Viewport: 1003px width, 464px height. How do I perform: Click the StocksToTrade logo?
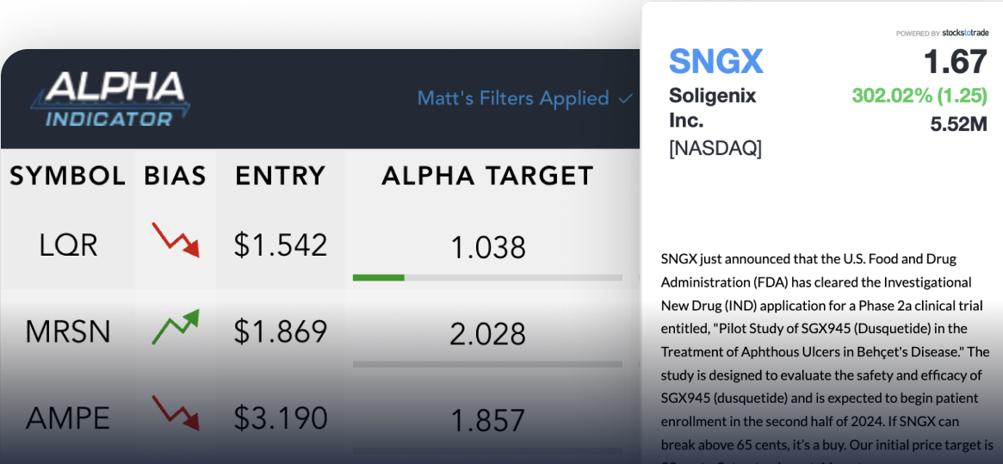click(965, 34)
